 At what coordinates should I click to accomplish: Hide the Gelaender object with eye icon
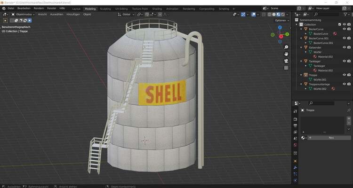click(344, 47)
